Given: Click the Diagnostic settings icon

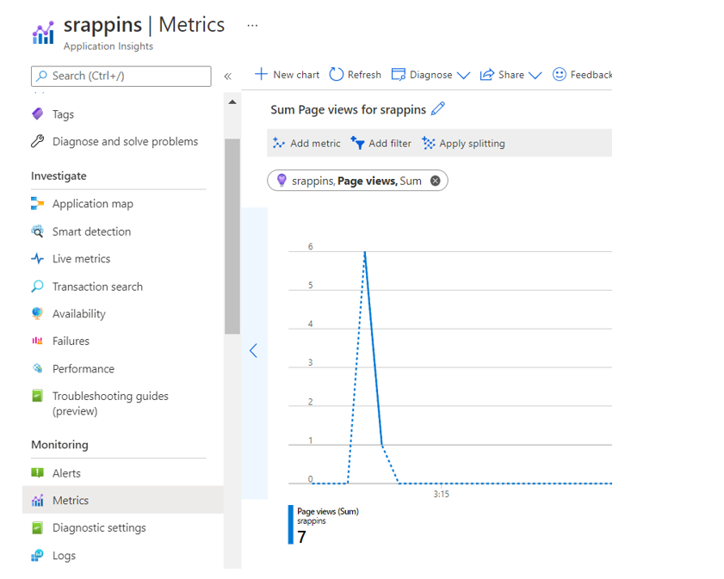Looking at the screenshot, I should click(x=37, y=527).
